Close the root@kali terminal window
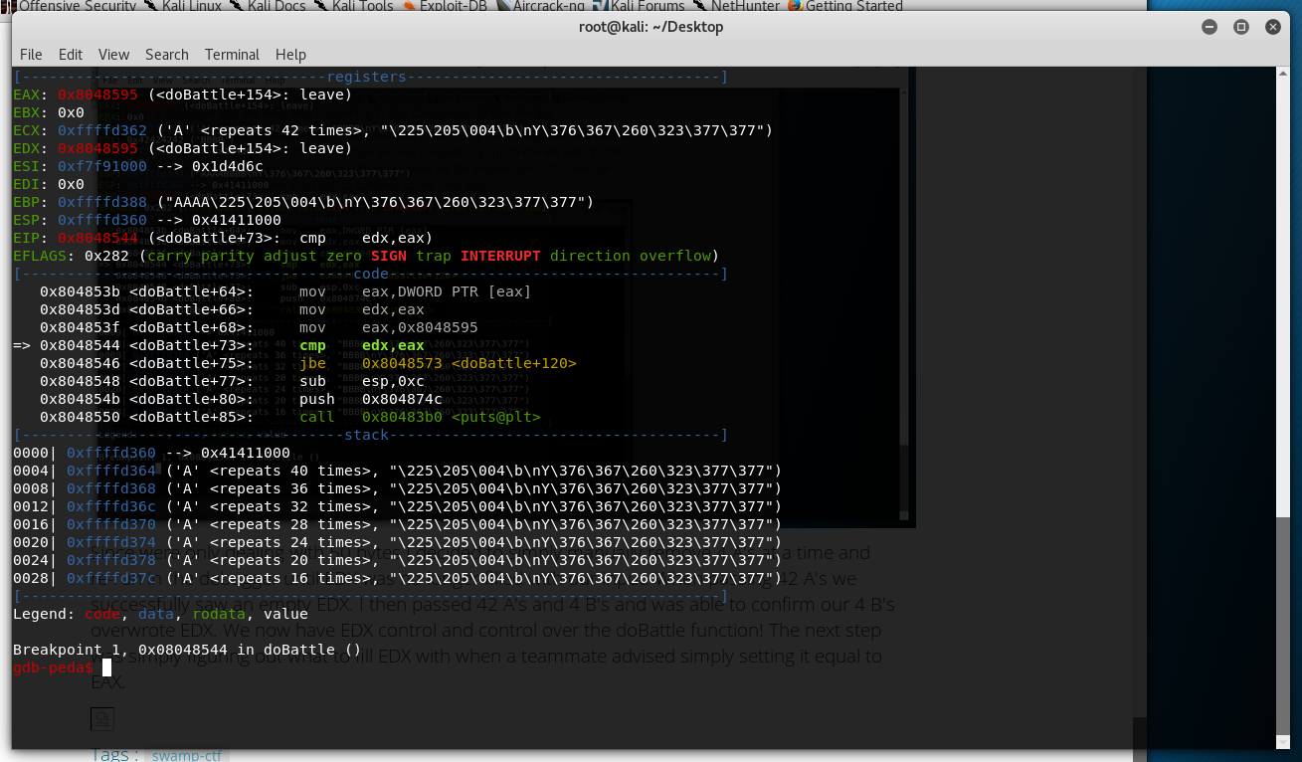Screen dimensions: 1302x762 1273,27
